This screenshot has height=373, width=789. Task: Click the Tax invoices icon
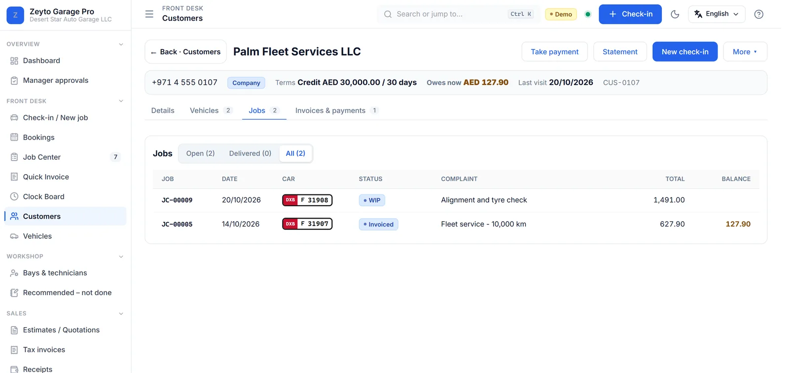(x=14, y=350)
